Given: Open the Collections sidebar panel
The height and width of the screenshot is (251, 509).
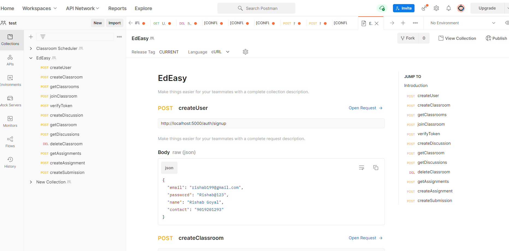Looking at the screenshot, I should tap(10, 40).
